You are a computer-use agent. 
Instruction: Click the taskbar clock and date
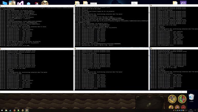tap(190, 110)
